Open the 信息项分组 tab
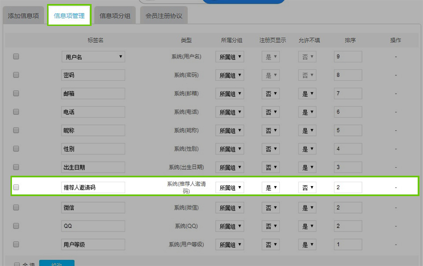Viewport: 423px width, 266px height. 115,16
